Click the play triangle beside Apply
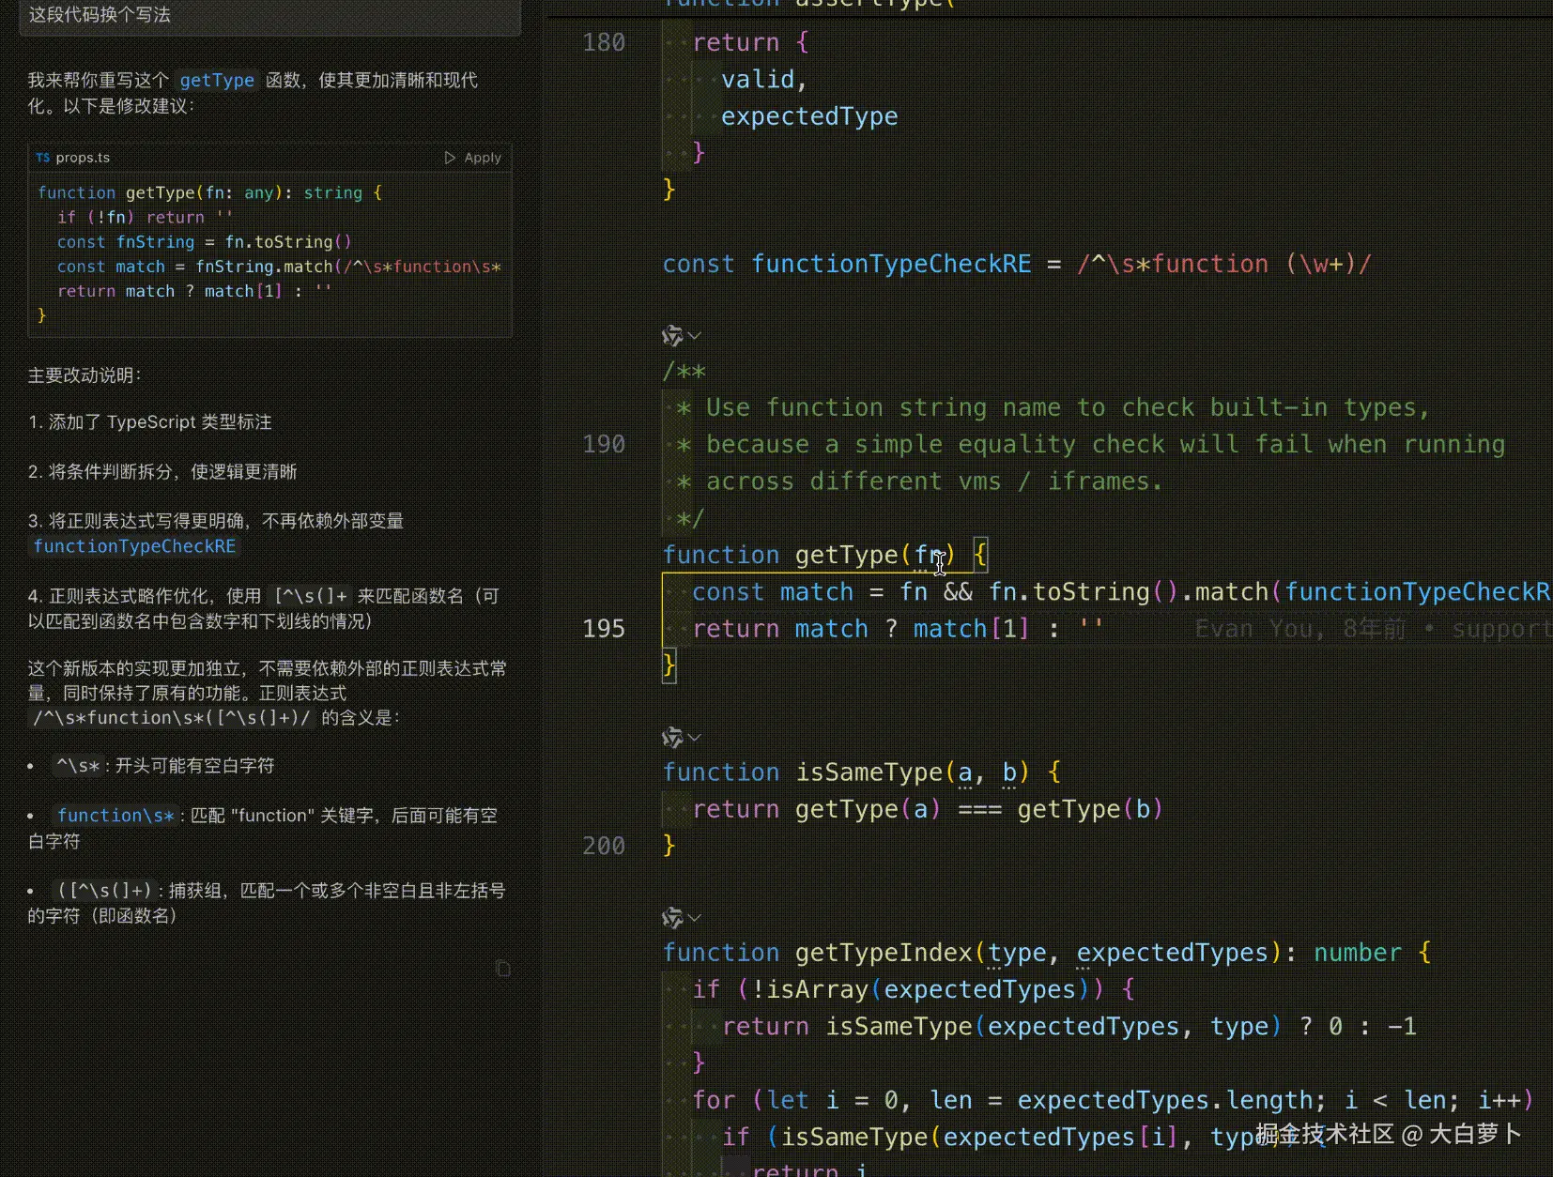This screenshot has height=1177, width=1553. click(x=451, y=158)
